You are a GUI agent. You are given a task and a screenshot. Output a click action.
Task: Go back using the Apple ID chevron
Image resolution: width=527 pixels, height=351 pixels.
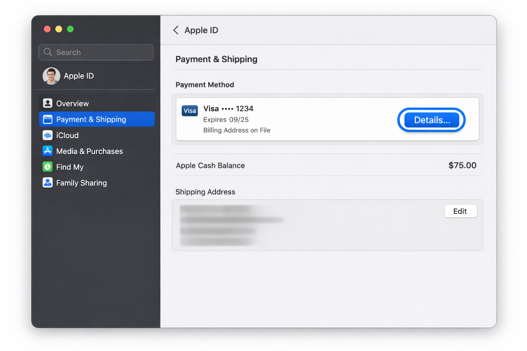pyautogui.click(x=176, y=30)
